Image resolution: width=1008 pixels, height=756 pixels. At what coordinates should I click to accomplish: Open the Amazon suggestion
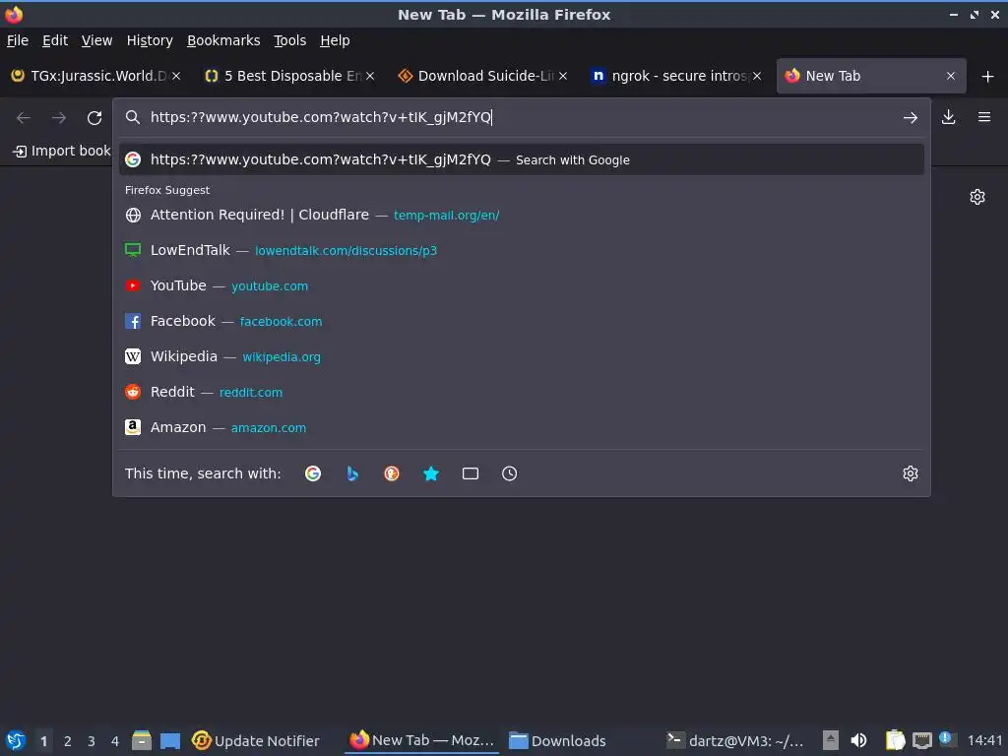pyautogui.click(x=522, y=427)
